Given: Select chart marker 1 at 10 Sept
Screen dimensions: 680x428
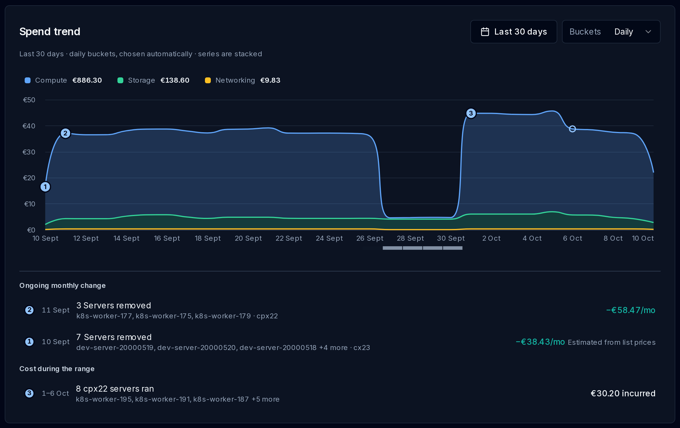Looking at the screenshot, I should coord(45,187).
